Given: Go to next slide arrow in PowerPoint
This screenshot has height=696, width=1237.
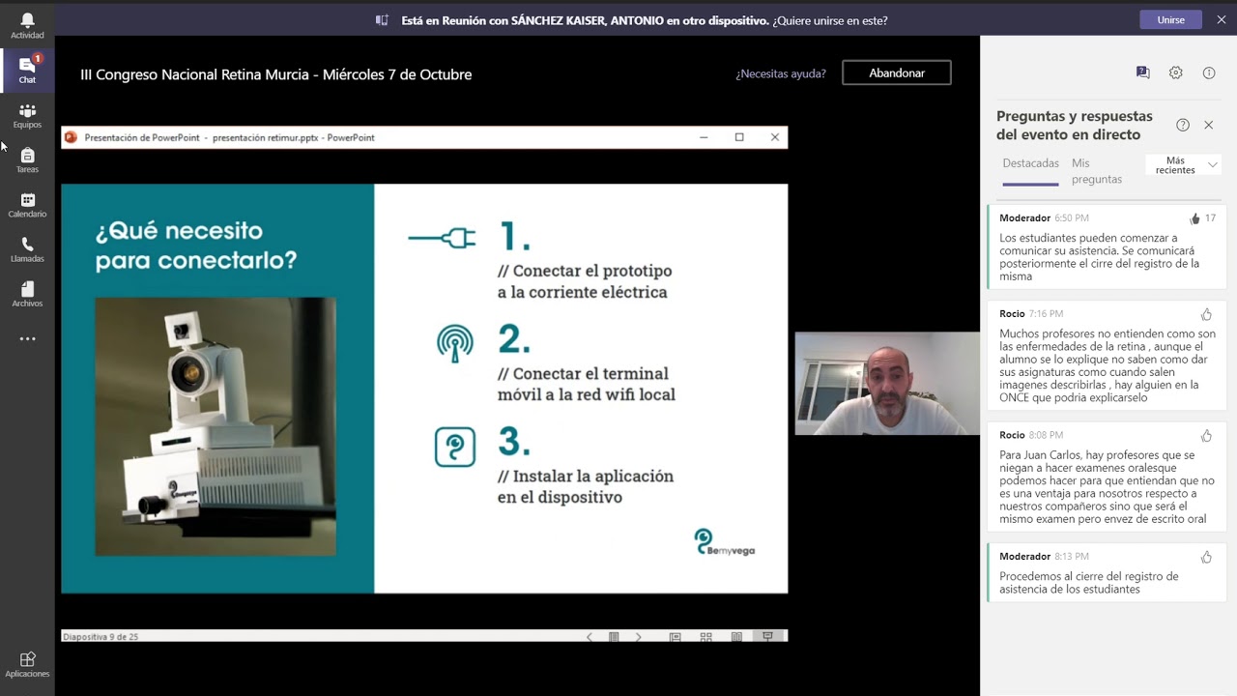Looking at the screenshot, I should 638,637.
